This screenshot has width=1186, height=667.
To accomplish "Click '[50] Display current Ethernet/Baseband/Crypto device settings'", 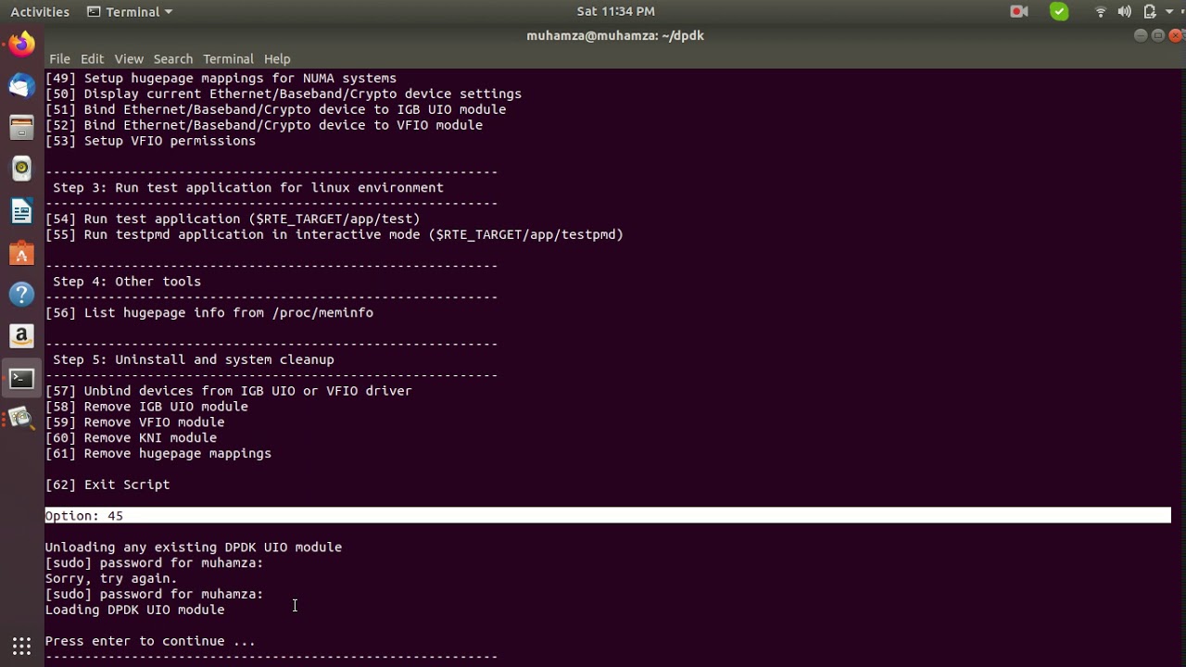I will coord(284,94).
